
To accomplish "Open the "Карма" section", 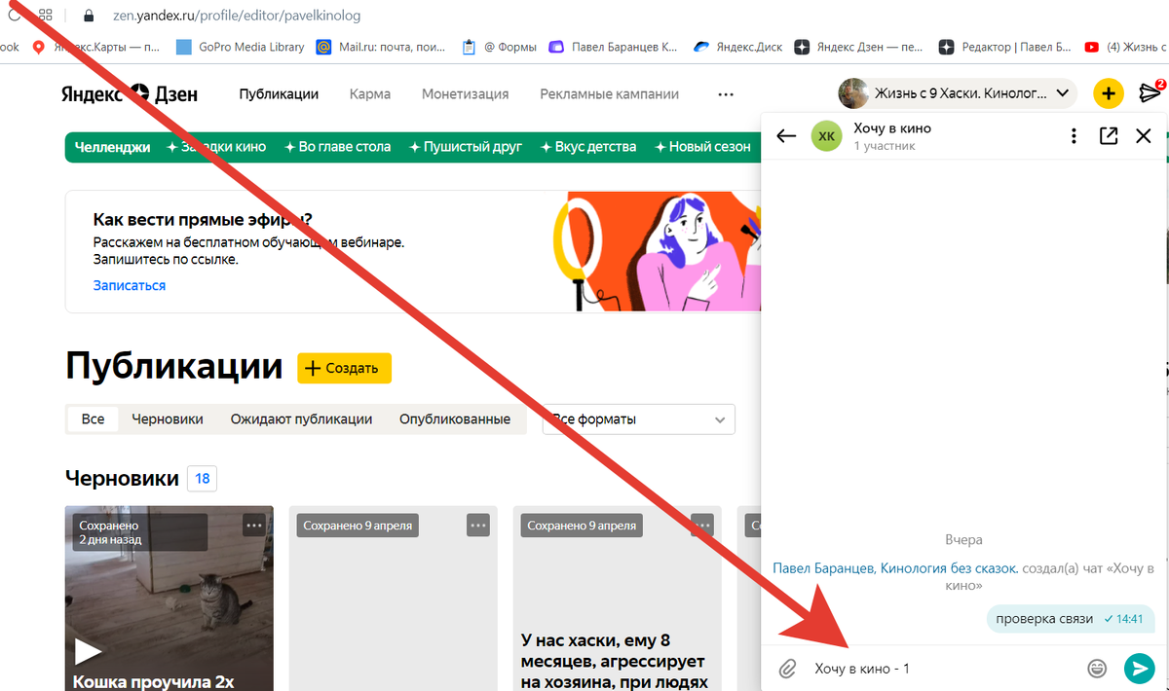I will [x=369, y=93].
